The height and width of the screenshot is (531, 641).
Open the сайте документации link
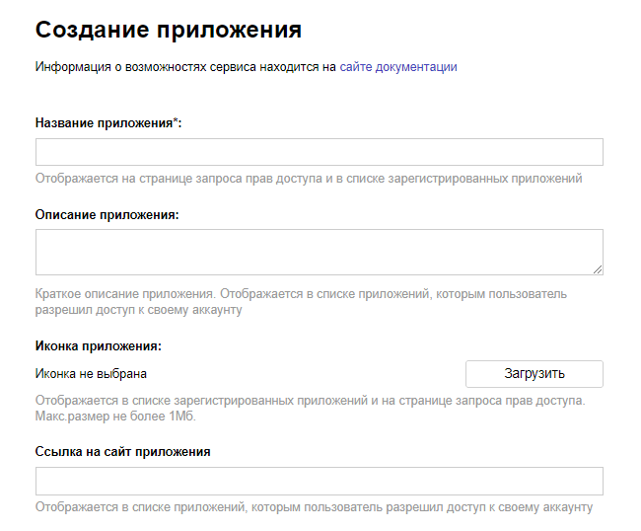coord(398,67)
